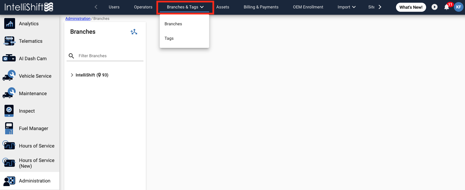The height and width of the screenshot is (190, 465).
Task: Open the Vehicle Service truck icon
Action: pos(9,76)
